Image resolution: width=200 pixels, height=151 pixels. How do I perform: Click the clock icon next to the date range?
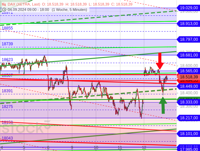coord(4,10)
